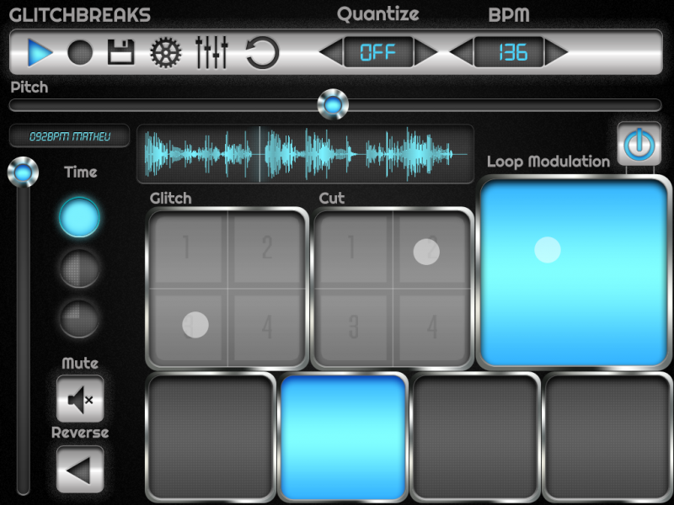Trigger the fourth bottom loop pad
This screenshot has height=505, width=674.
tap(607, 437)
